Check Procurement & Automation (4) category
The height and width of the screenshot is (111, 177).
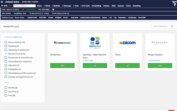[x=6, y=58]
